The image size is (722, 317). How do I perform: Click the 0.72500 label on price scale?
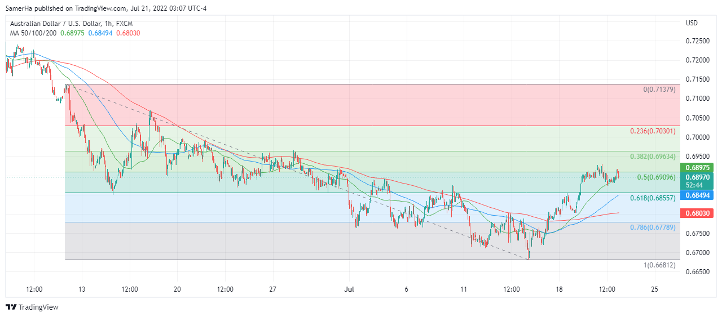tap(697, 41)
